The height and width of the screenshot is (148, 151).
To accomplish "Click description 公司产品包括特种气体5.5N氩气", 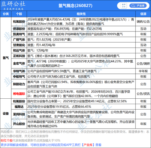I will point(49,71).
